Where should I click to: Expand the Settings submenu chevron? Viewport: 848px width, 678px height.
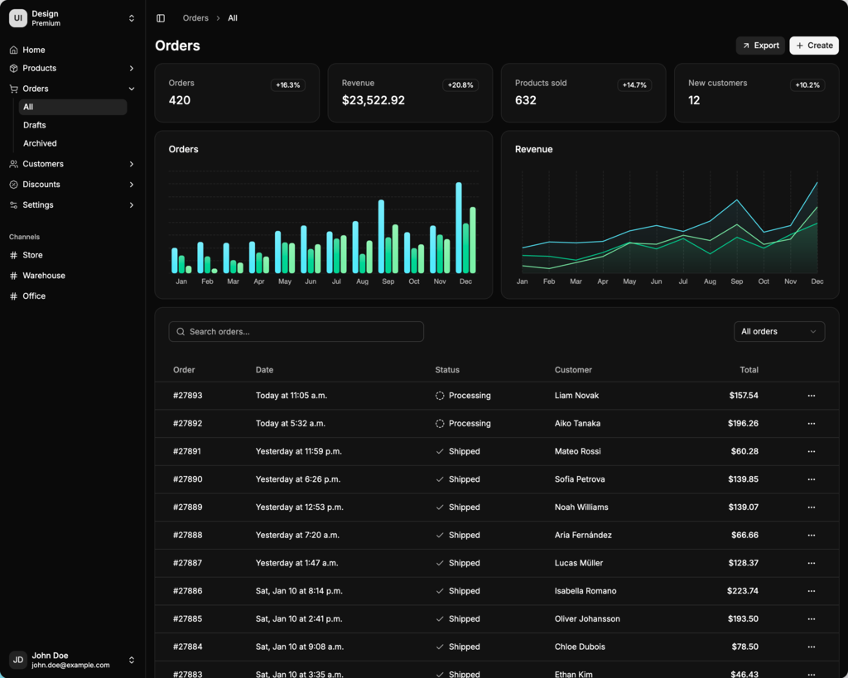[x=132, y=205]
